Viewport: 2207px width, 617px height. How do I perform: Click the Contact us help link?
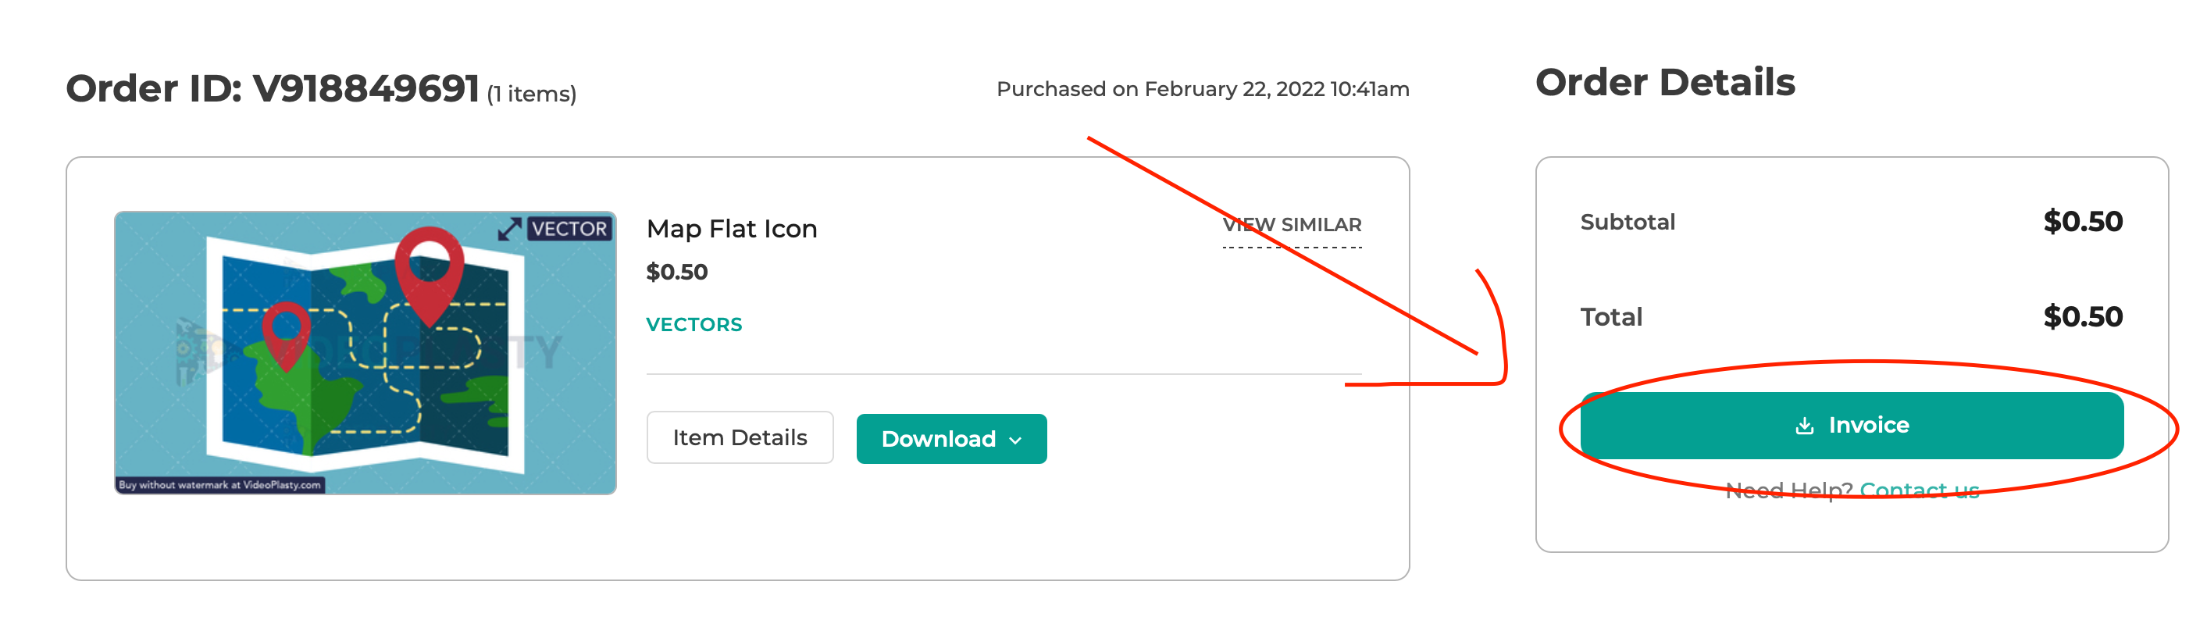coord(1919,490)
